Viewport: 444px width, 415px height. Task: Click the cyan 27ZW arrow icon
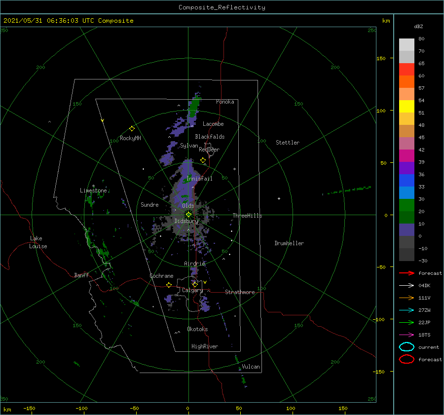tap(407, 310)
